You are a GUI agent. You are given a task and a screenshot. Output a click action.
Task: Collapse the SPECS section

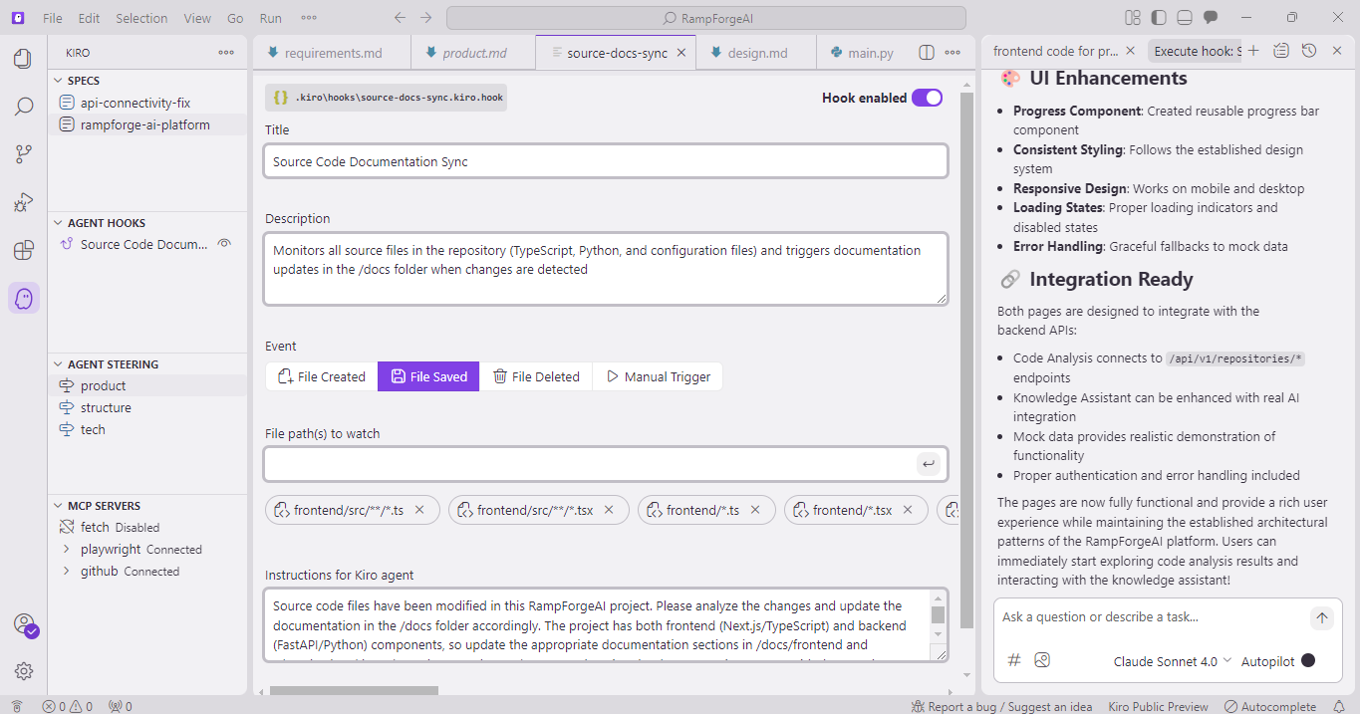coord(147,81)
